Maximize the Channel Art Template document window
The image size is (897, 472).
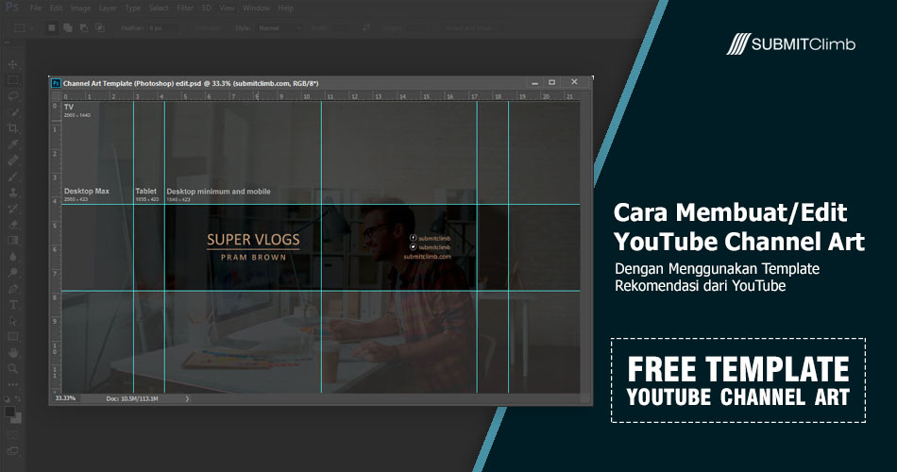tap(552, 82)
